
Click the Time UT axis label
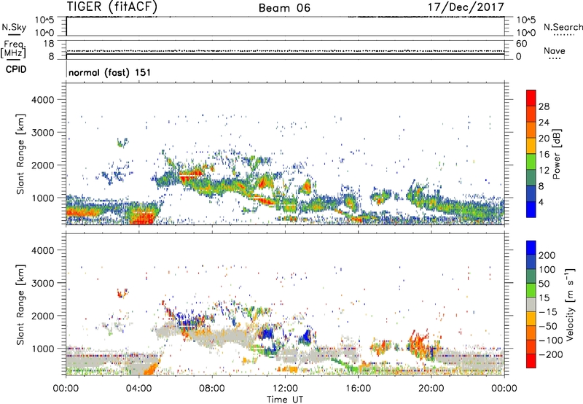(285, 399)
